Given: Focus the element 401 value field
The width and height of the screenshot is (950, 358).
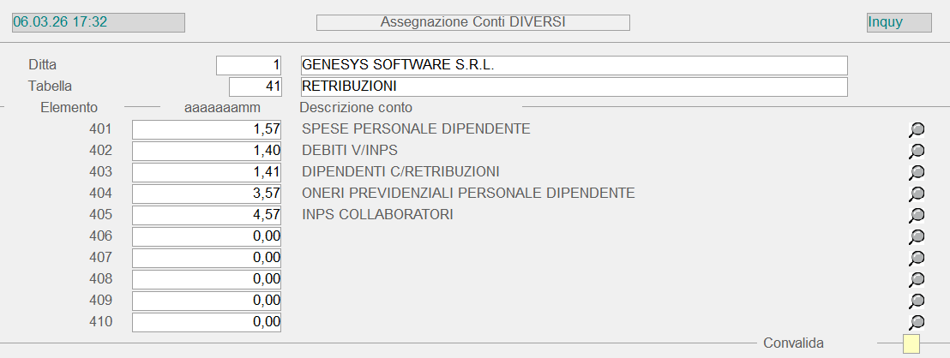Looking at the screenshot, I should pos(207,129).
